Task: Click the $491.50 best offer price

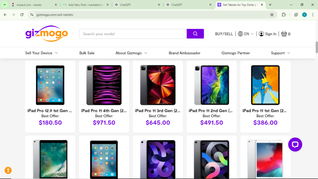Action: [211, 122]
